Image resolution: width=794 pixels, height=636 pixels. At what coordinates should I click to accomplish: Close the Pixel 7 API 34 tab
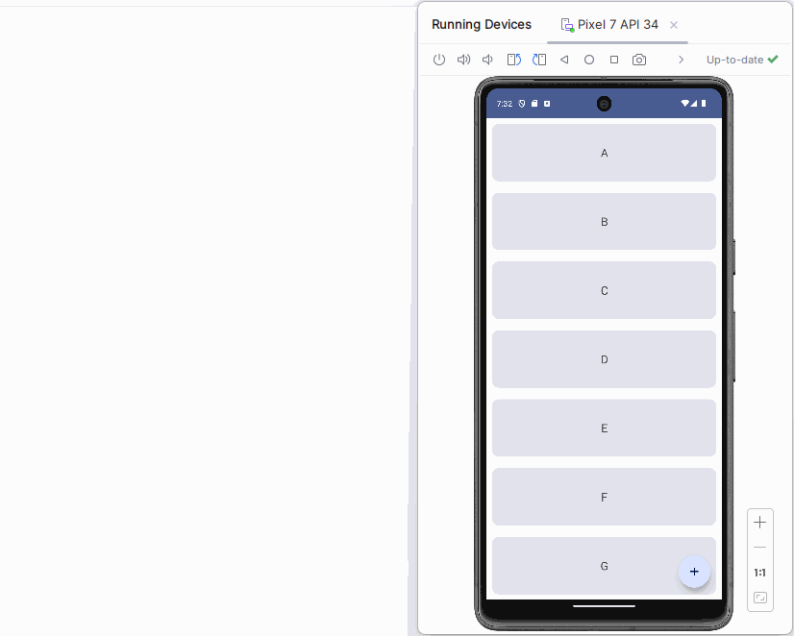[674, 25]
